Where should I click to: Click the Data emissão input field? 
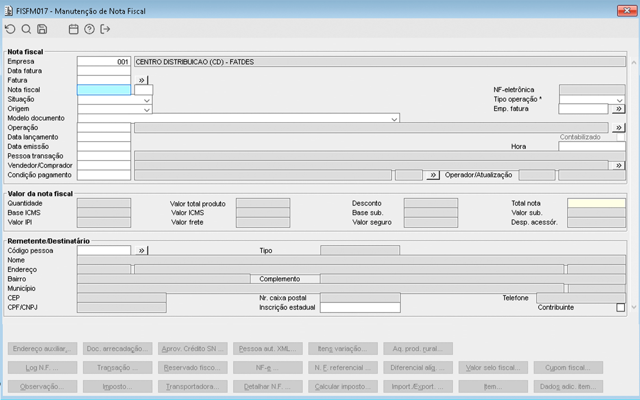click(x=104, y=146)
